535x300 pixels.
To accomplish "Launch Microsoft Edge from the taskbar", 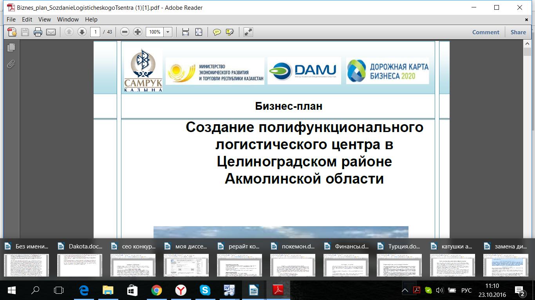I will point(84,290).
